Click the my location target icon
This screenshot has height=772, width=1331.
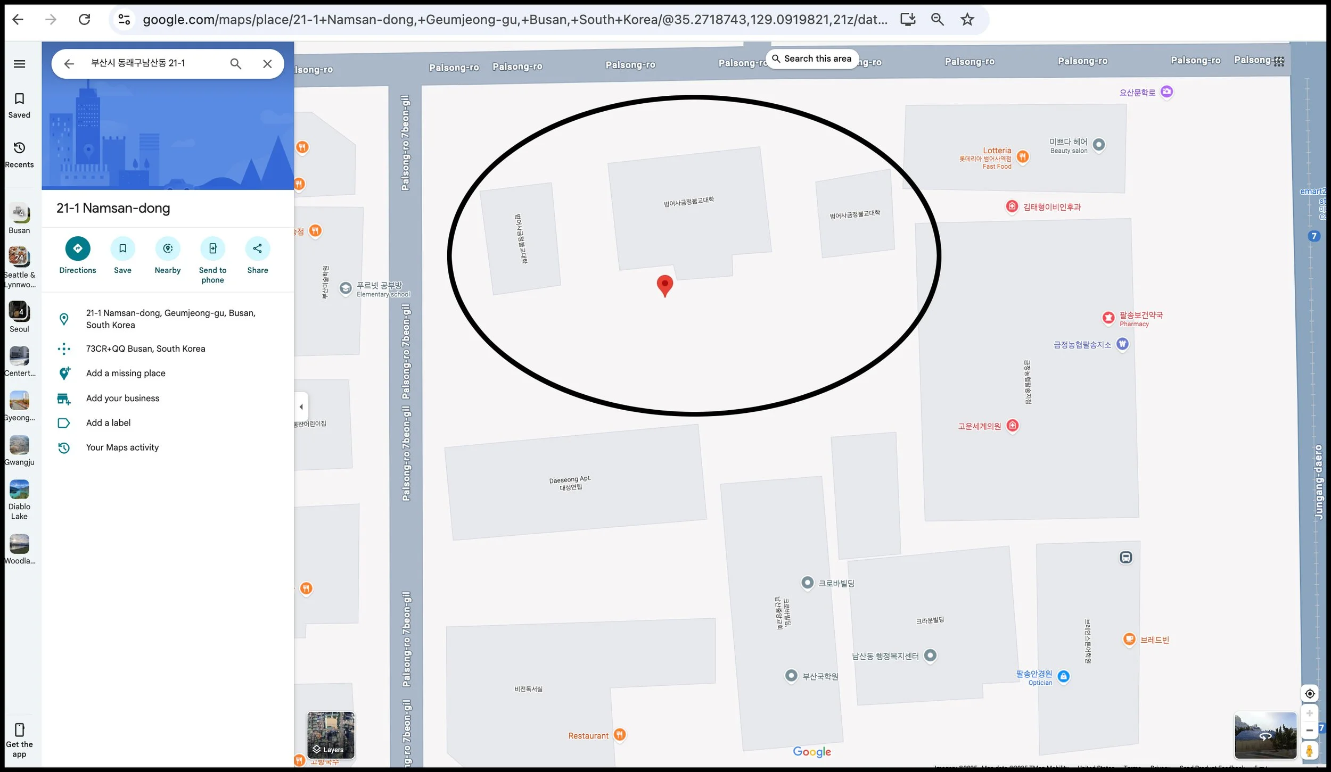tap(1310, 694)
